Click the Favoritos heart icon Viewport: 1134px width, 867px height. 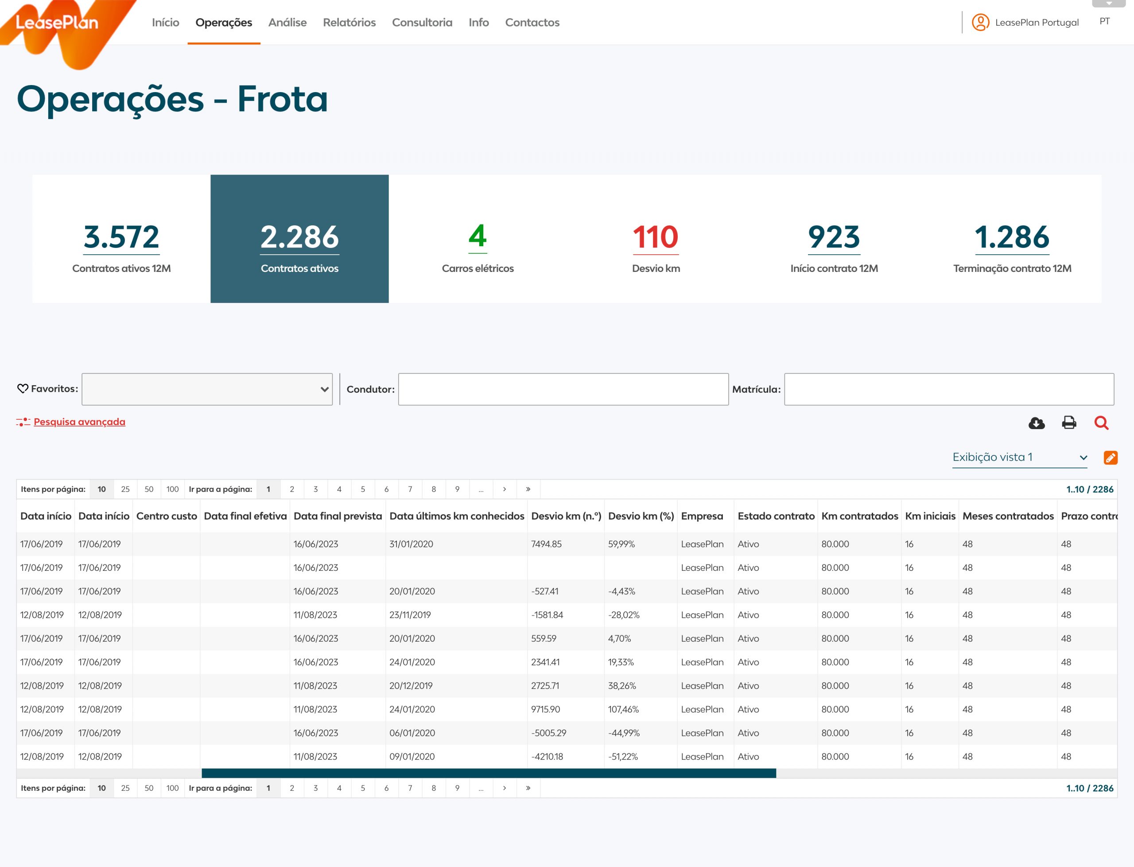coord(22,389)
